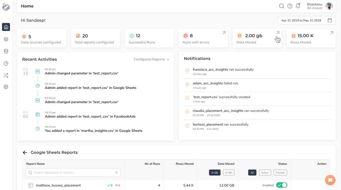341x190 pixels.
Task: Expand the Configured Reports dropdown
Action: (151, 59)
